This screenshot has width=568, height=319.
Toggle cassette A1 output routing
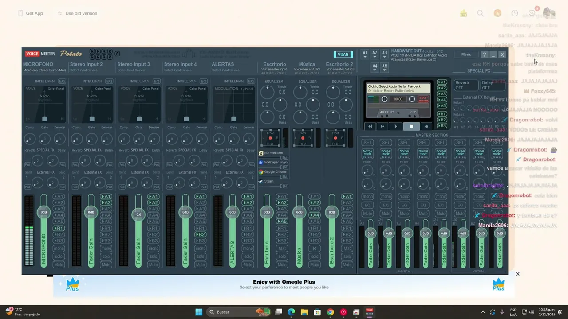coord(442,82)
